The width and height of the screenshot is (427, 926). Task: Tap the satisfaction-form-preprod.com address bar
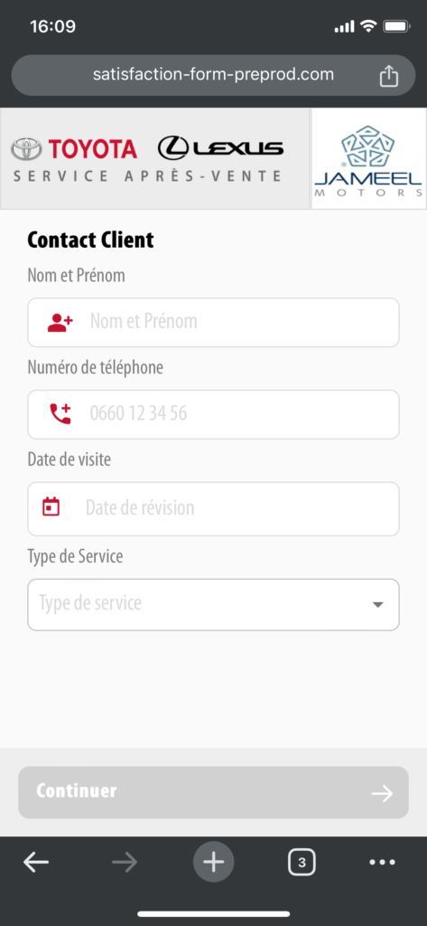[213, 76]
